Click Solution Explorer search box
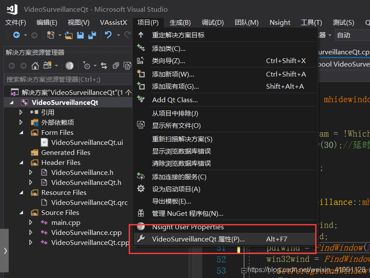 [68, 80]
